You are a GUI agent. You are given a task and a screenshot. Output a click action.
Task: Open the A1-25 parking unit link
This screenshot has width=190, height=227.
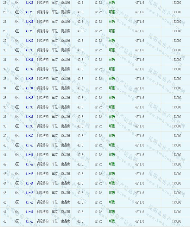tap(29, 3)
